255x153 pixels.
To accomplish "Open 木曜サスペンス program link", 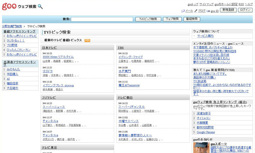I will tap(128, 121).
